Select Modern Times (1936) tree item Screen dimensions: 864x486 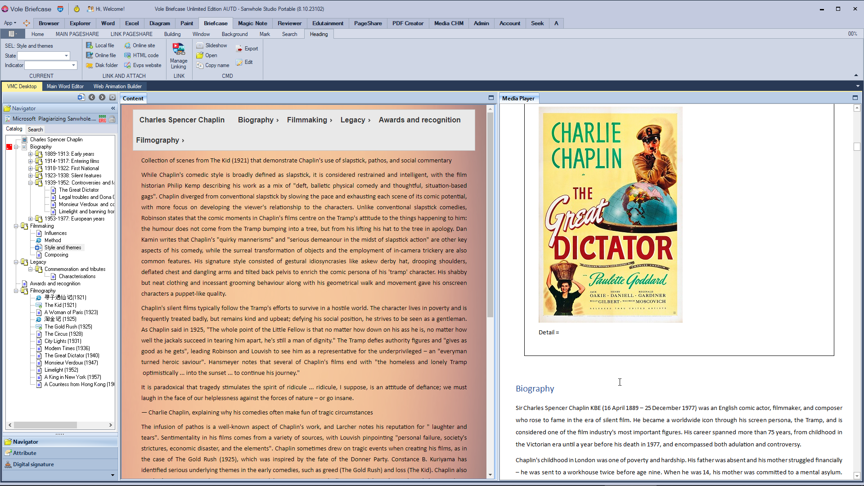point(67,348)
